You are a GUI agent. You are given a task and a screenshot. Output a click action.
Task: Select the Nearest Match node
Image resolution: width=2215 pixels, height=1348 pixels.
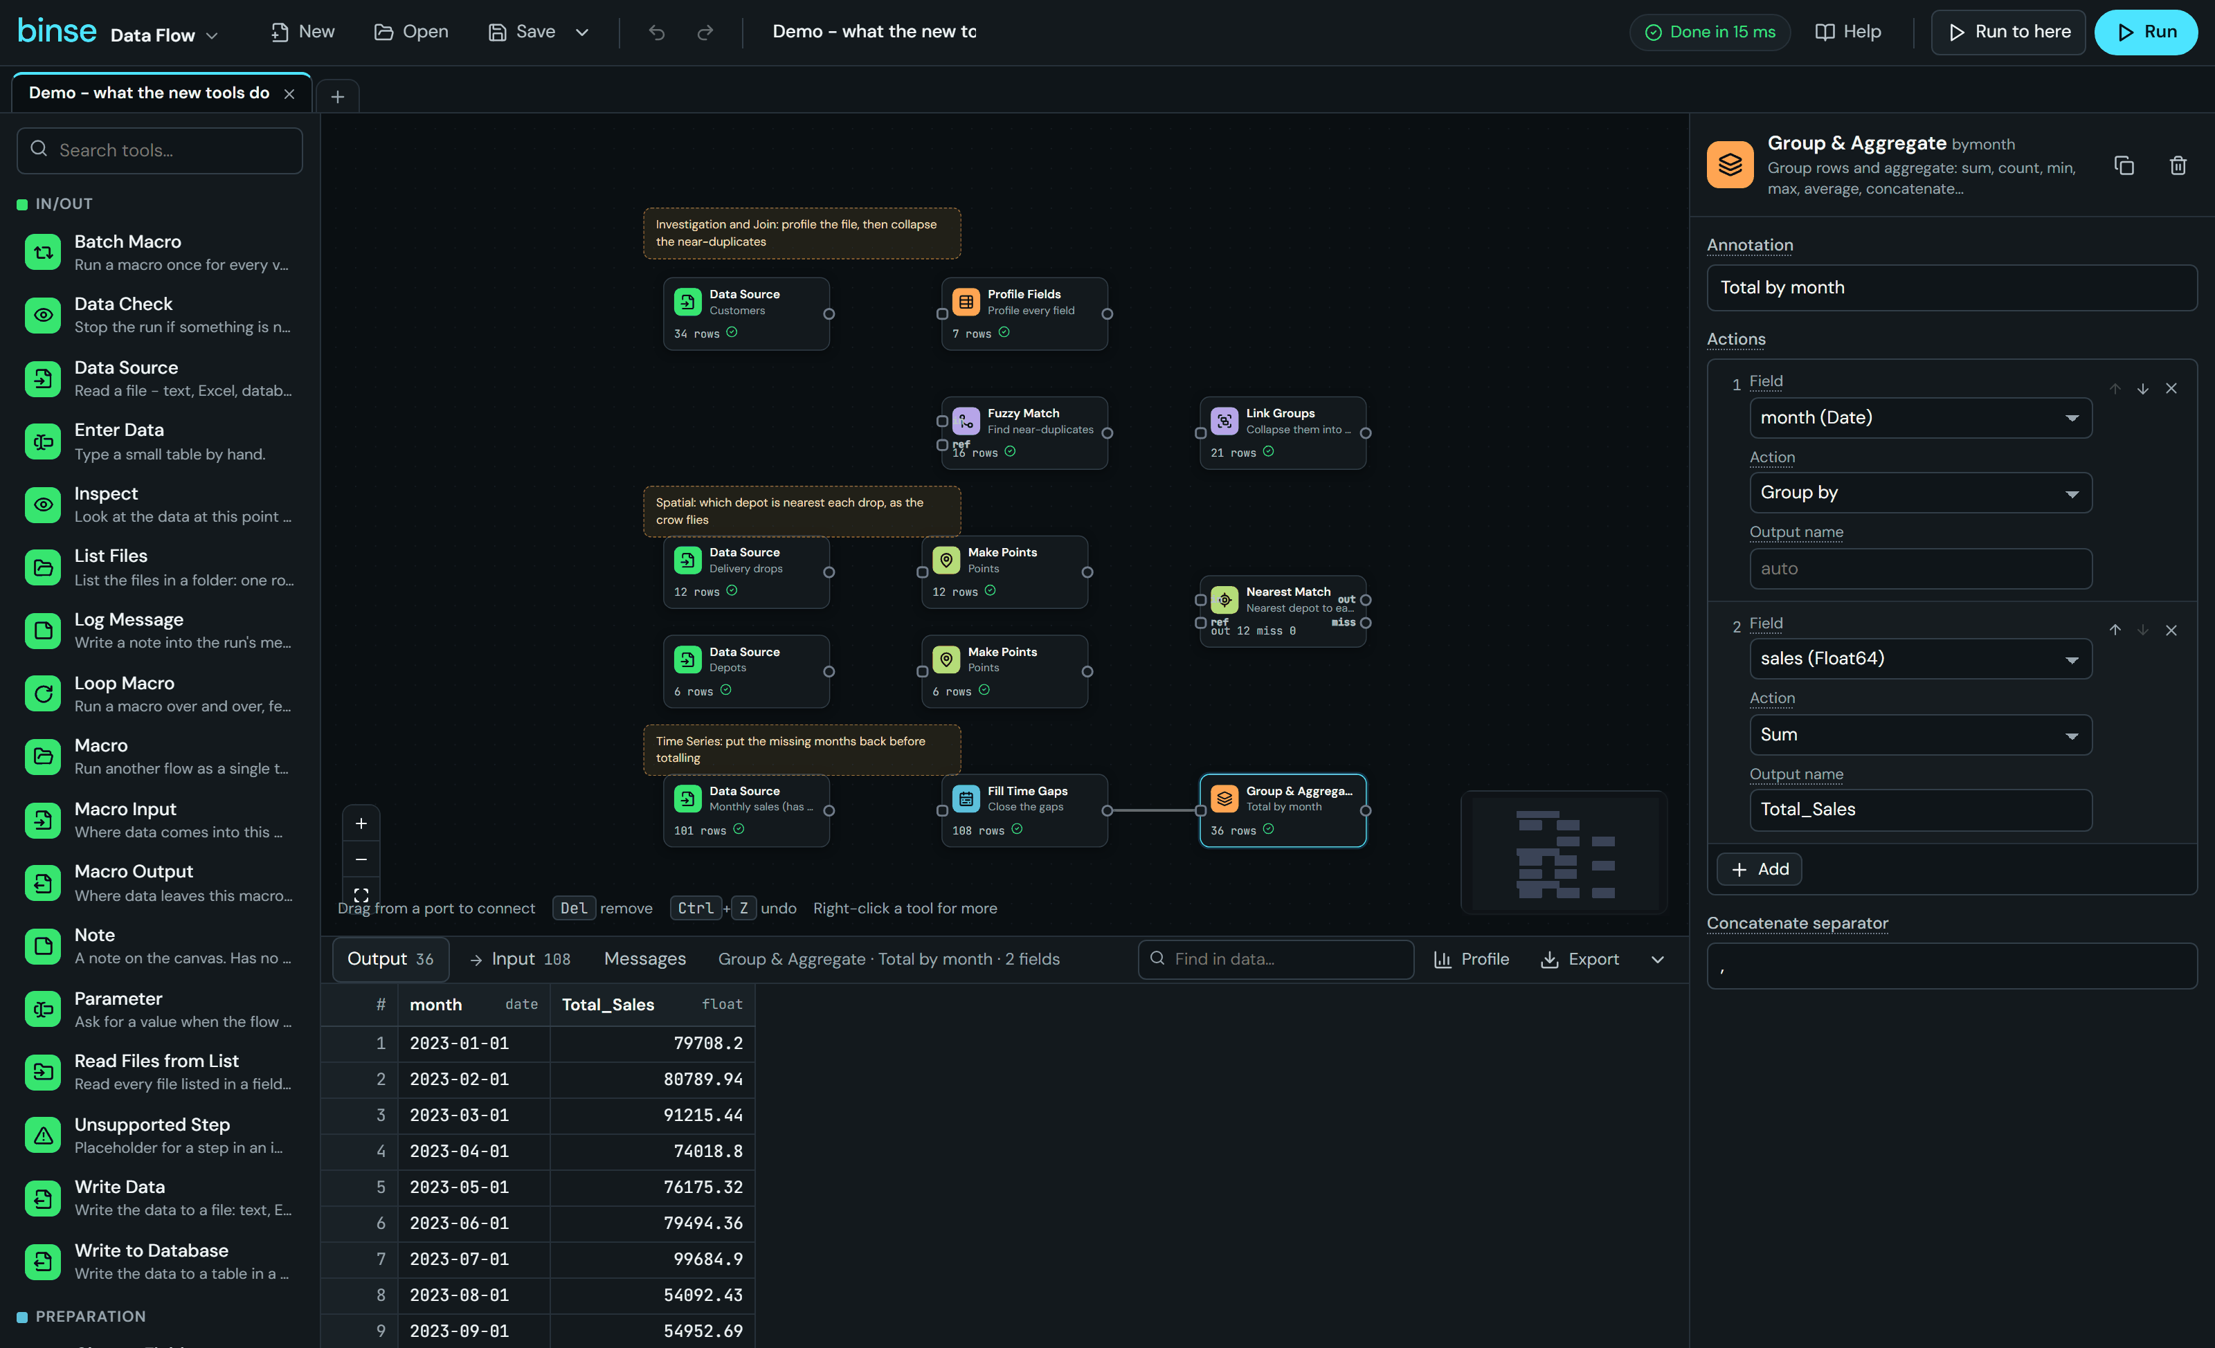point(1283,611)
